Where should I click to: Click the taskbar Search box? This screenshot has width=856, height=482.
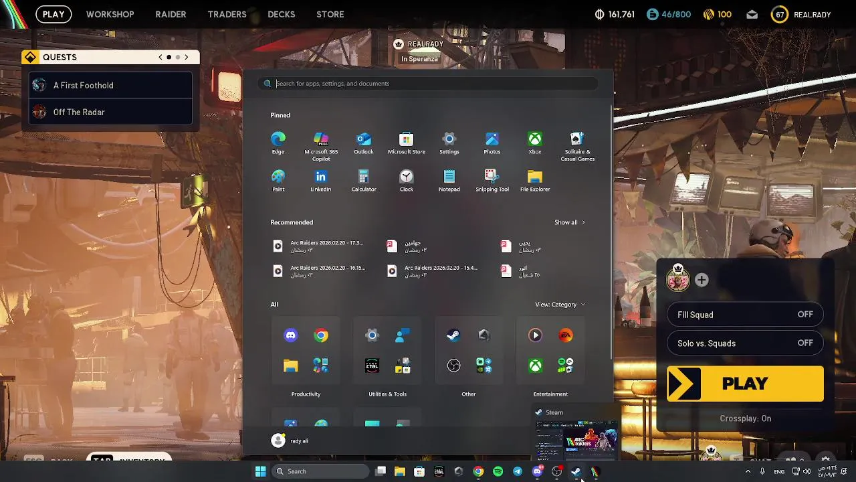click(x=320, y=471)
